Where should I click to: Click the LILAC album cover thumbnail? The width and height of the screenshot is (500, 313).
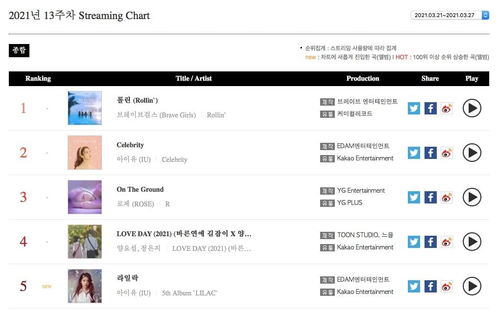(x=85, y=286)
